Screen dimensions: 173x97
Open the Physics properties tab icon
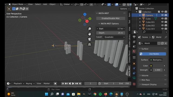134,68
